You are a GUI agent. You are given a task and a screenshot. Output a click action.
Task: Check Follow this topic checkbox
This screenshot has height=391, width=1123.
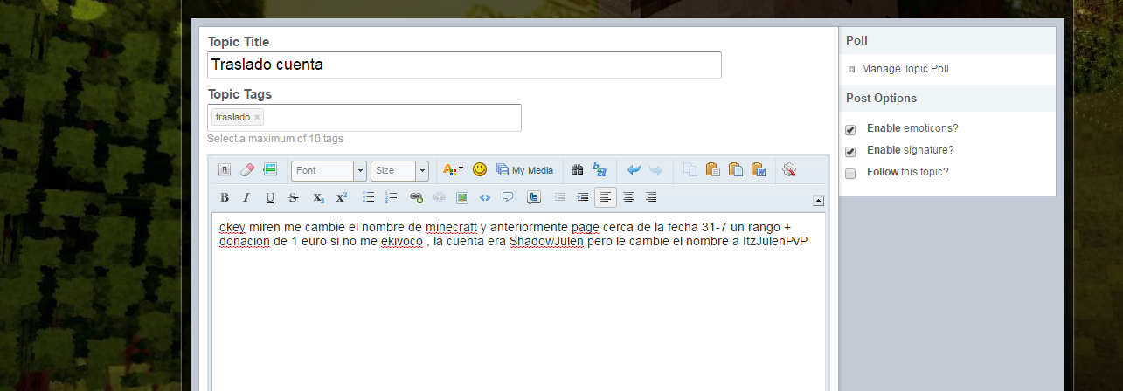pos(850,173)
